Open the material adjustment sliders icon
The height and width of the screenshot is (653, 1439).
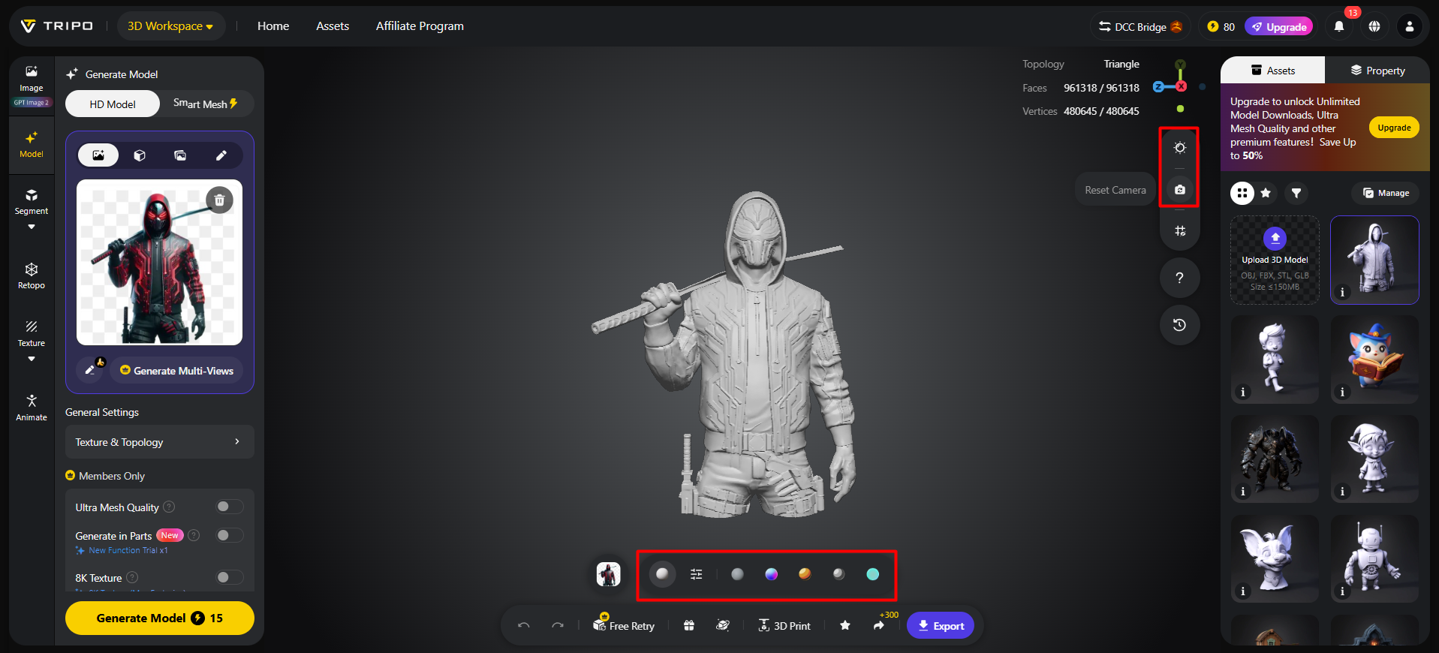[x=697, y=574]
